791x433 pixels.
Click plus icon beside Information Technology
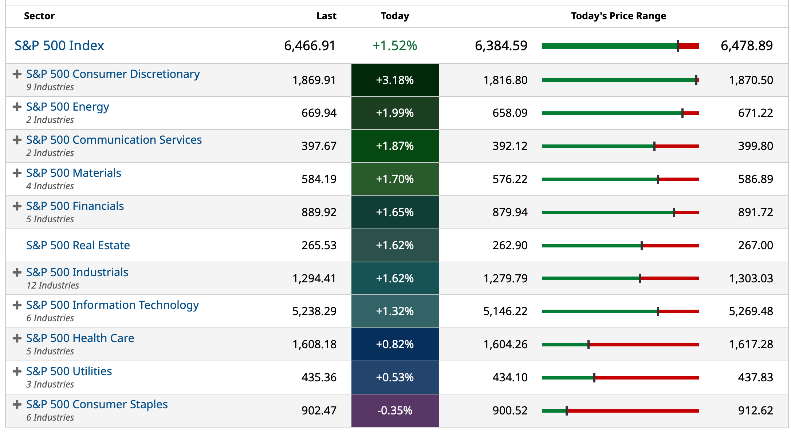click(x=17, y=305)
